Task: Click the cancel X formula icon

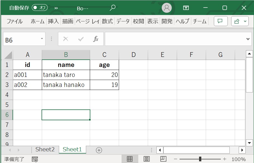Action: [66, 39]
